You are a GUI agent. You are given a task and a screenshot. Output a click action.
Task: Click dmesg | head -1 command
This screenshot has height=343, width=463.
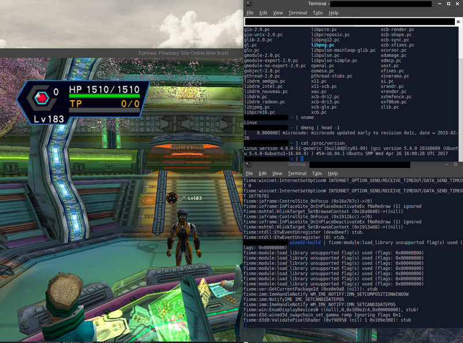click(320, 127)
